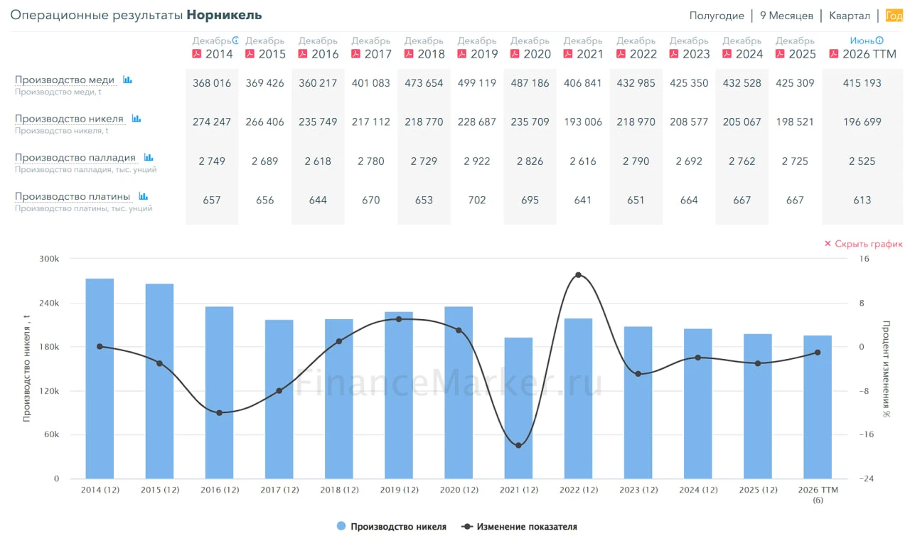Hide chart via Скрыть график

pyautogui.click(x=863, y=244)
